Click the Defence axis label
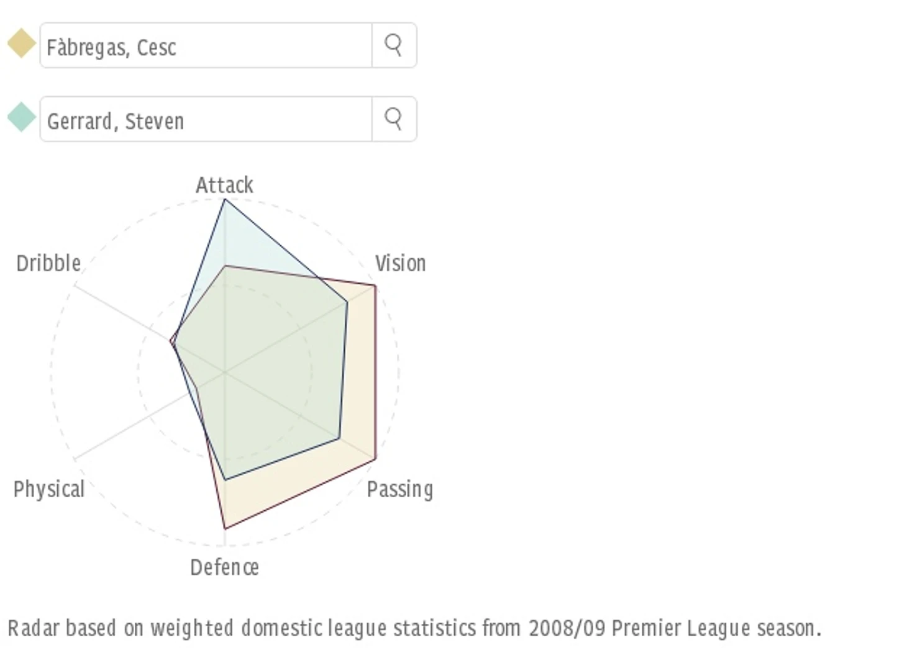 (224, 567)
